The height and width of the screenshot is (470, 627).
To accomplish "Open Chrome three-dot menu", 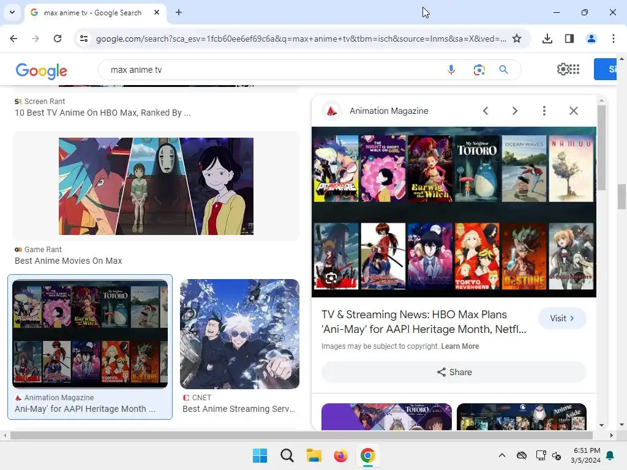I will [x=613, y=39].
